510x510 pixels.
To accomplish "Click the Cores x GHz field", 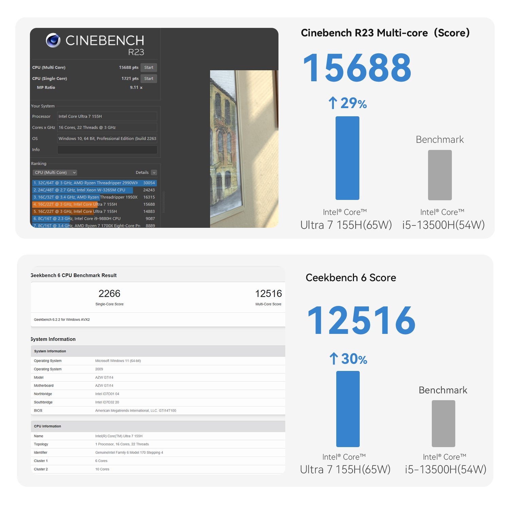I will [x=107, y=128].
